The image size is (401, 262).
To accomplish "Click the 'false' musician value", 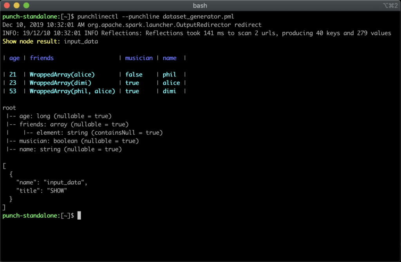I will pos(134,75).
